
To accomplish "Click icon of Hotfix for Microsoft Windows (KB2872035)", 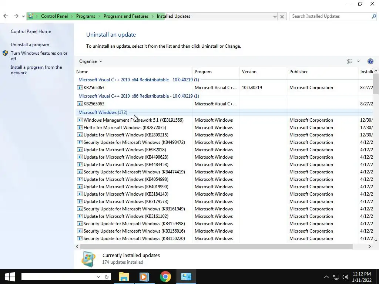I will [80, 128].
